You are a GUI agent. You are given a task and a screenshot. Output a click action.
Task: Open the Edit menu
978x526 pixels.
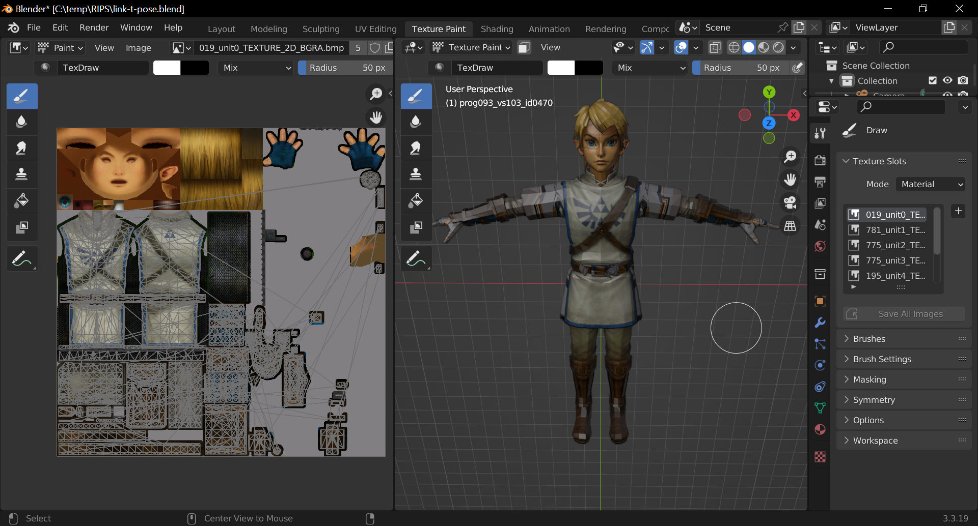coord(60,27)
